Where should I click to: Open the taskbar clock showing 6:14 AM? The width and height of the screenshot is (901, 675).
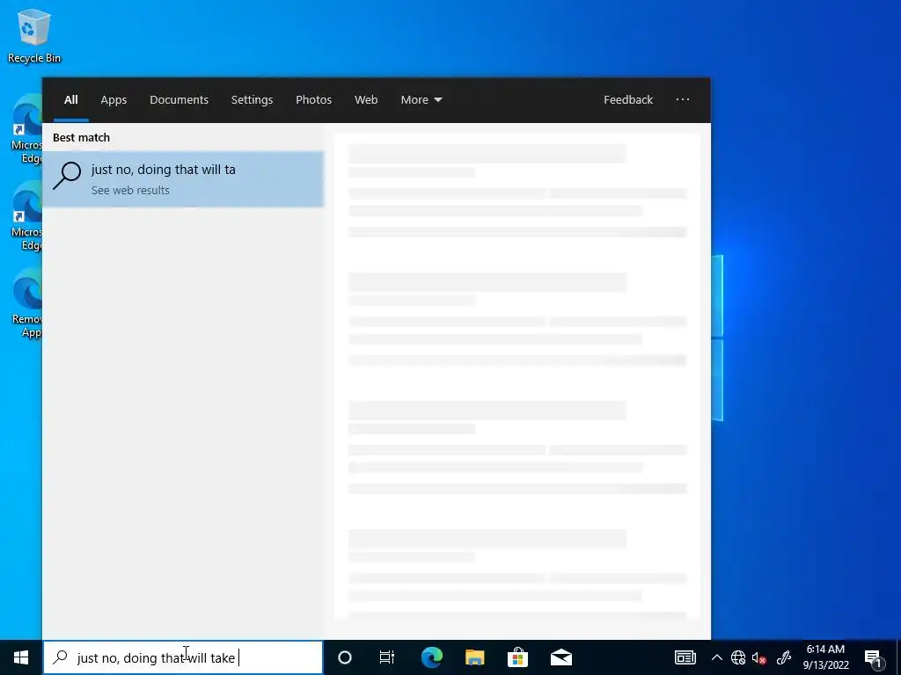click(x=825, y=657)
